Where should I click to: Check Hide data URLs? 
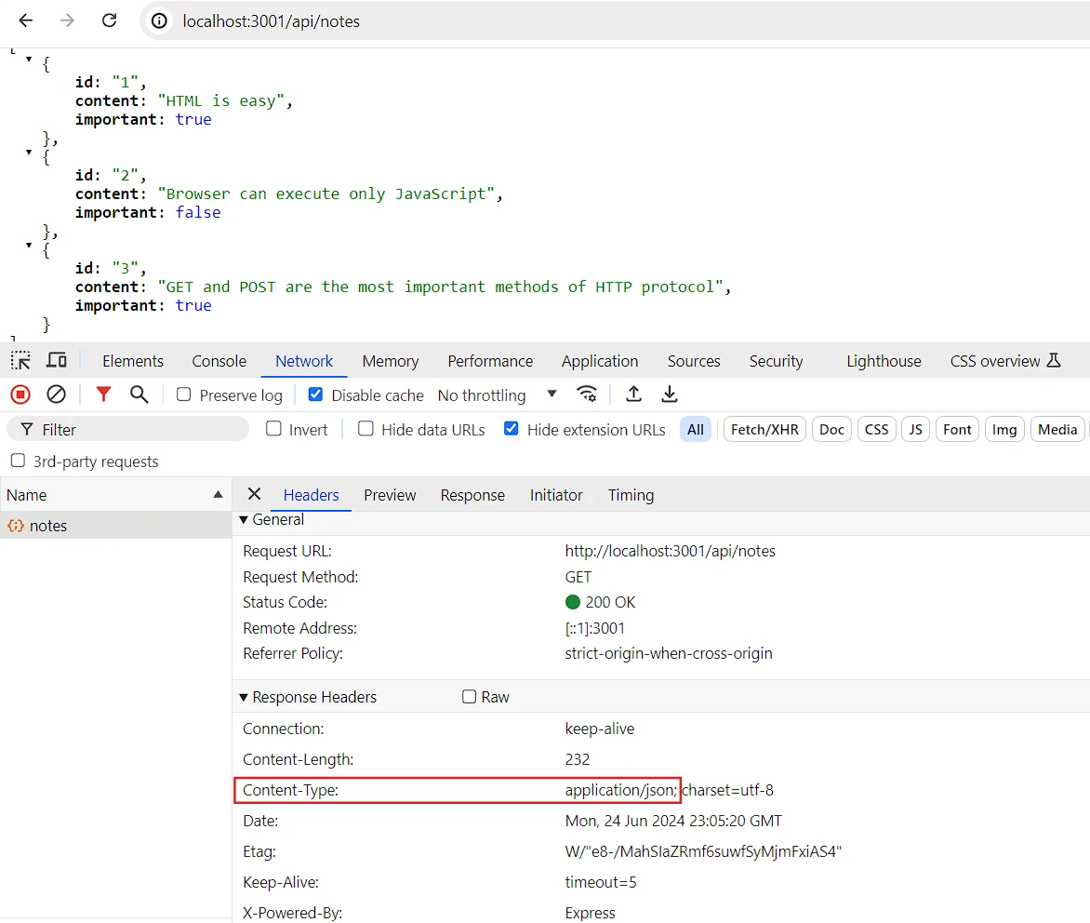366,428
